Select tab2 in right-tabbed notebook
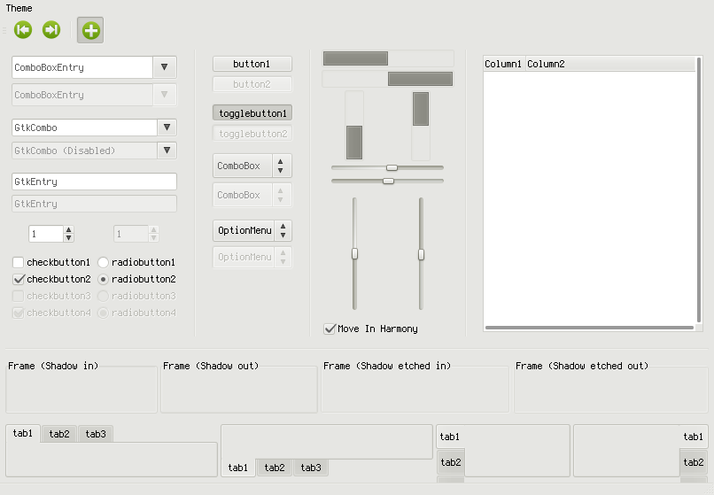714x495 pixels. coord(694,462)
